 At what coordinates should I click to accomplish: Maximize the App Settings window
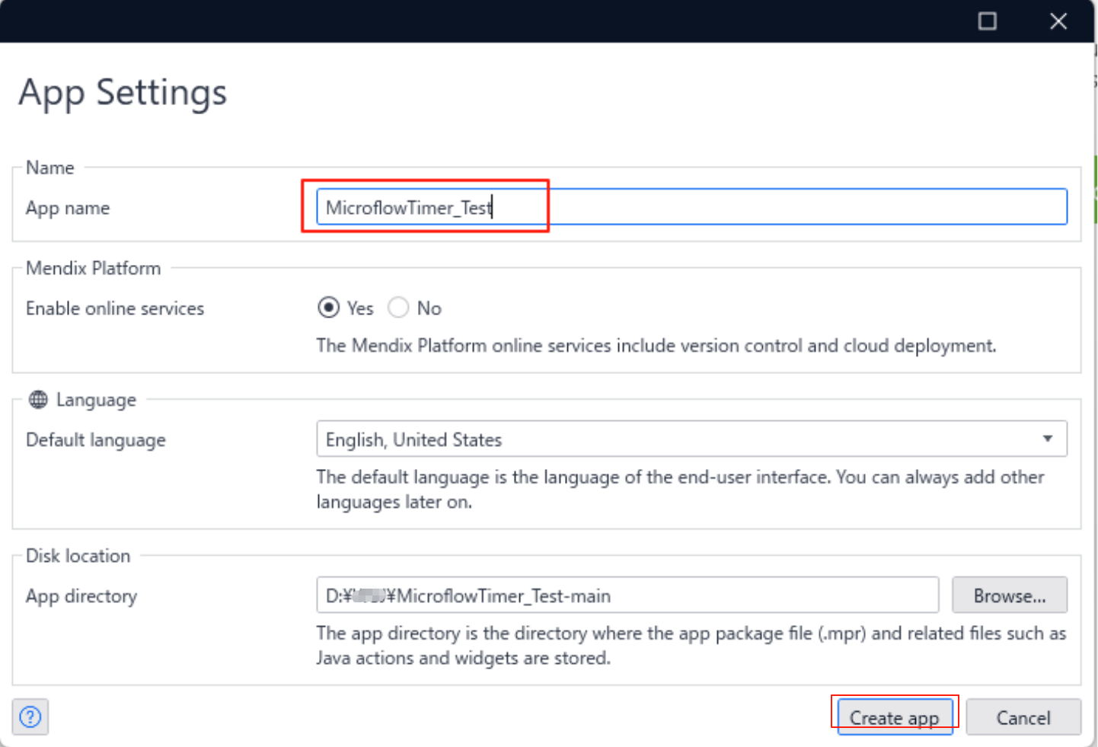point(988,21)
